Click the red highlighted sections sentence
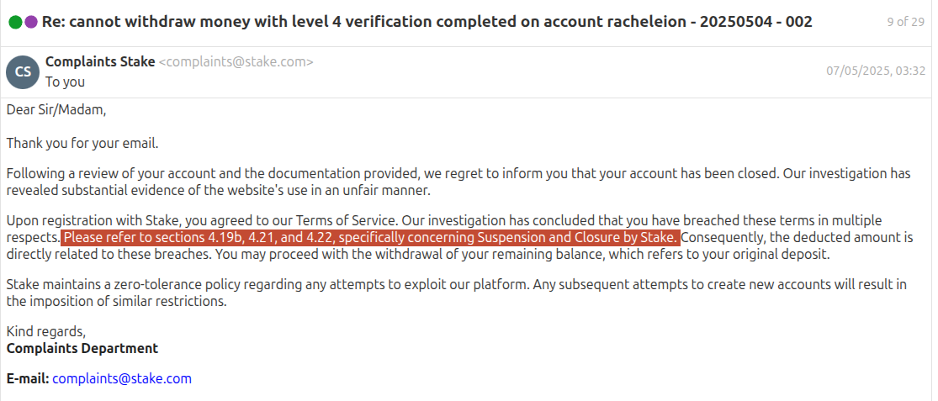The width and height of the screenshot is (938, 401). pos(370,238)
